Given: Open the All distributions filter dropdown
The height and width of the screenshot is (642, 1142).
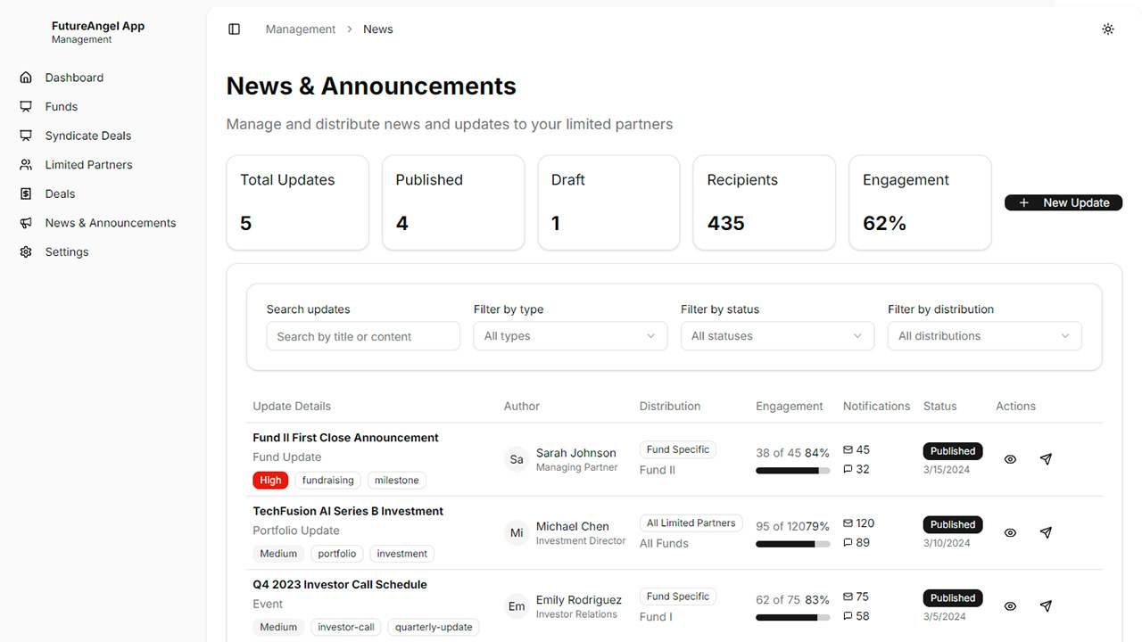Looking at the screenshot, I should coord(984,336).
